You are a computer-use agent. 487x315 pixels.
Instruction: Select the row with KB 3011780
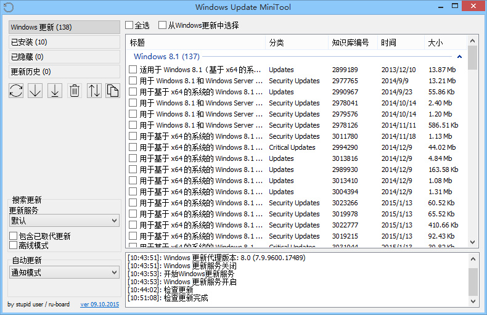point(295,136)
